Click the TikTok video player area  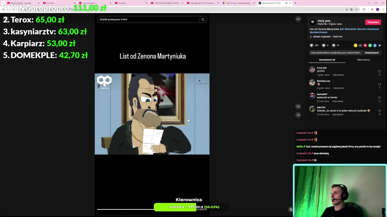(152, 114)
